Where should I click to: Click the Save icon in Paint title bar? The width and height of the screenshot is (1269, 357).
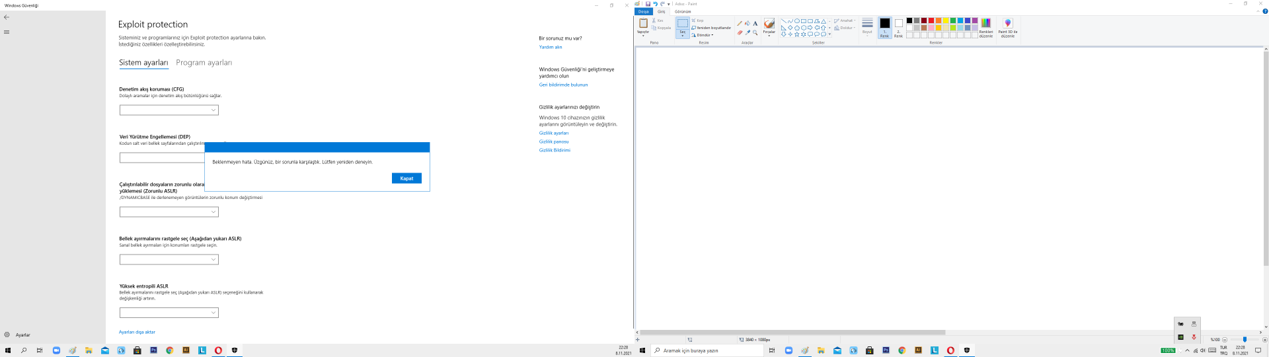click(x=648, y=4)
